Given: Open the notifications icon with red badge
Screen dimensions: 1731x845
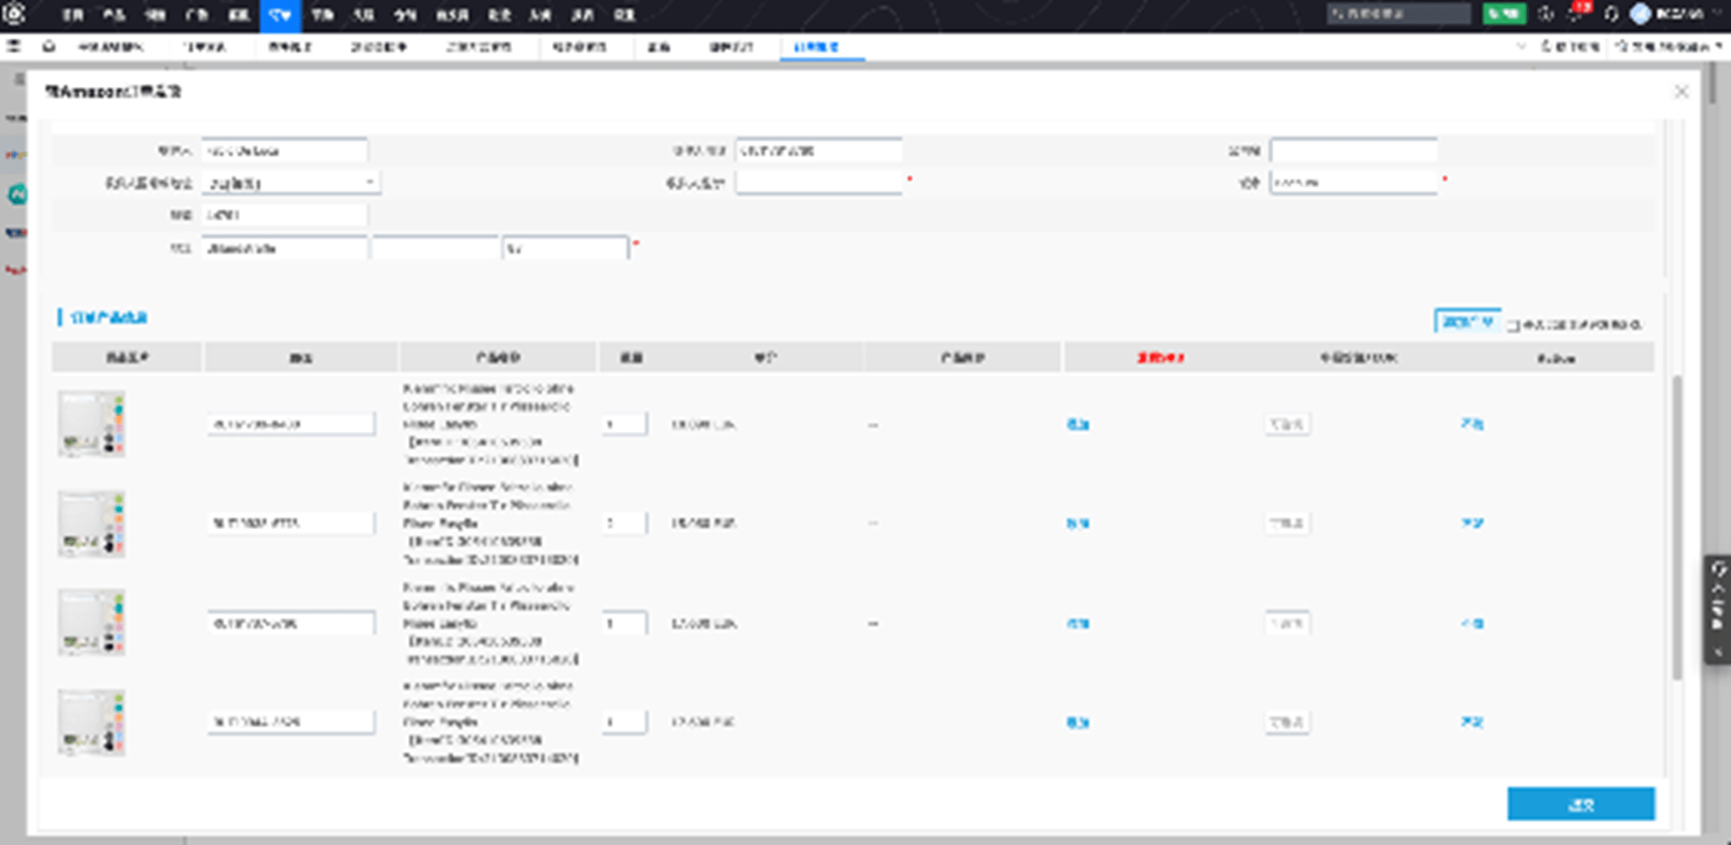Looking at the screenshot, I should (1576, 14).
